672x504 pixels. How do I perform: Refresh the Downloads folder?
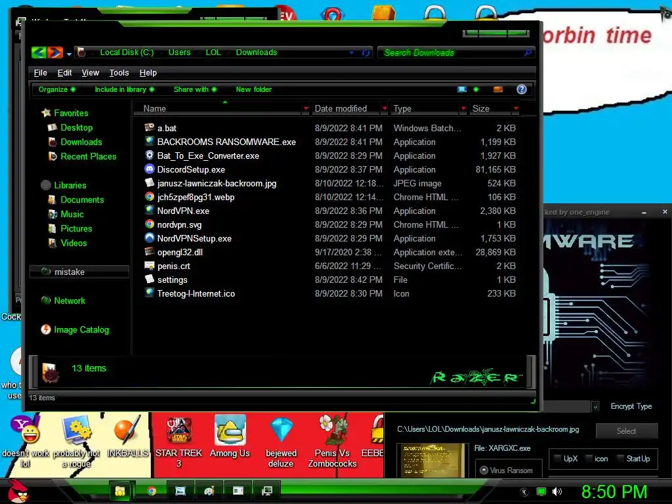[366, 52]
